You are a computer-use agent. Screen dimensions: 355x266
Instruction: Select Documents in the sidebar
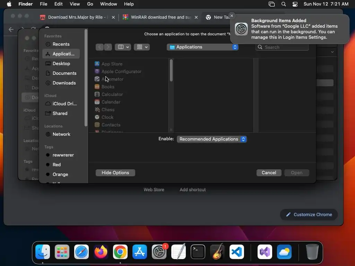click(x=61, y=73)
